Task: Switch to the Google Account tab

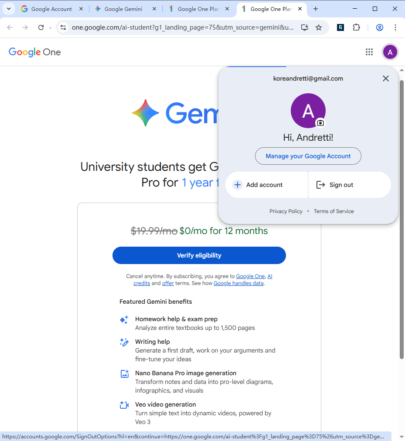Action: click(x=51, y=9)
